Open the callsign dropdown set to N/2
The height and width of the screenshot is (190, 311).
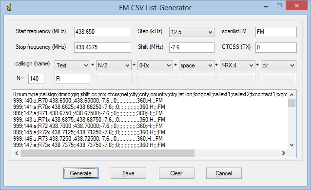coord(114,65)
